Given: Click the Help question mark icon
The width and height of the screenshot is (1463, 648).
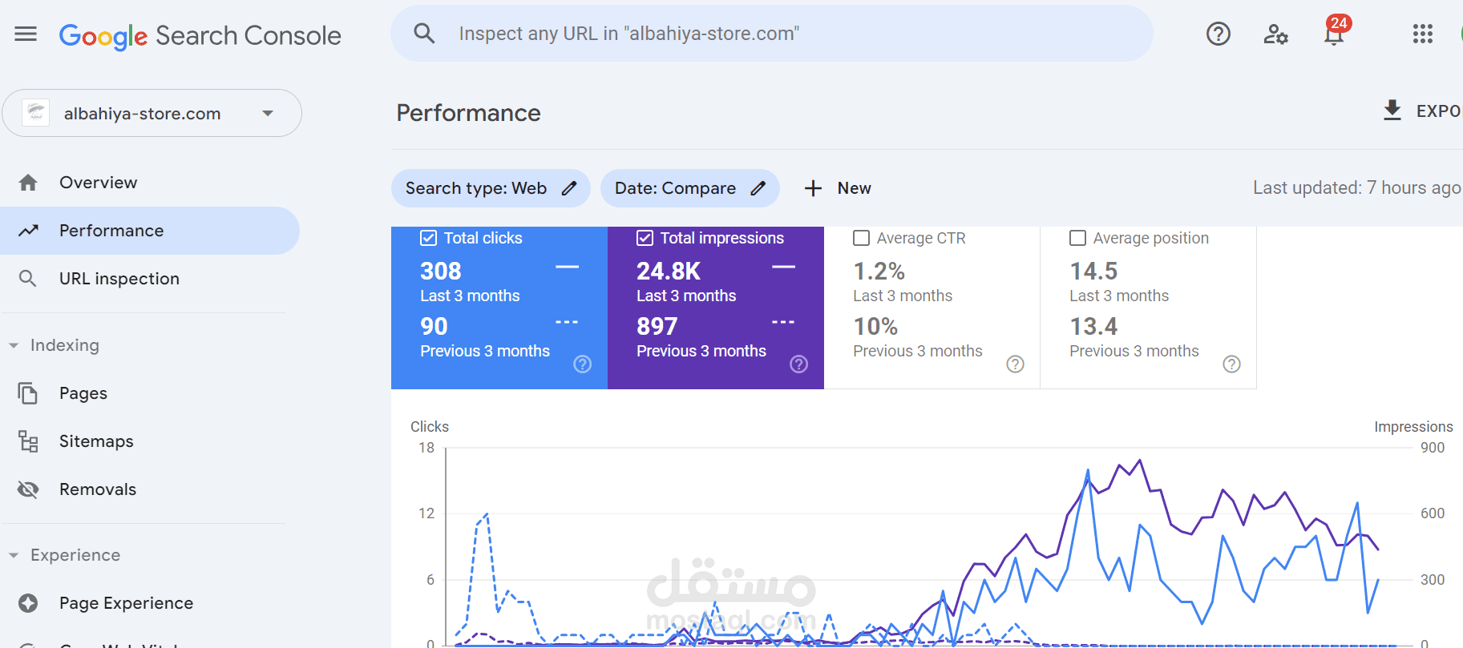Looking at the screenshot, I should point(1218,34).
